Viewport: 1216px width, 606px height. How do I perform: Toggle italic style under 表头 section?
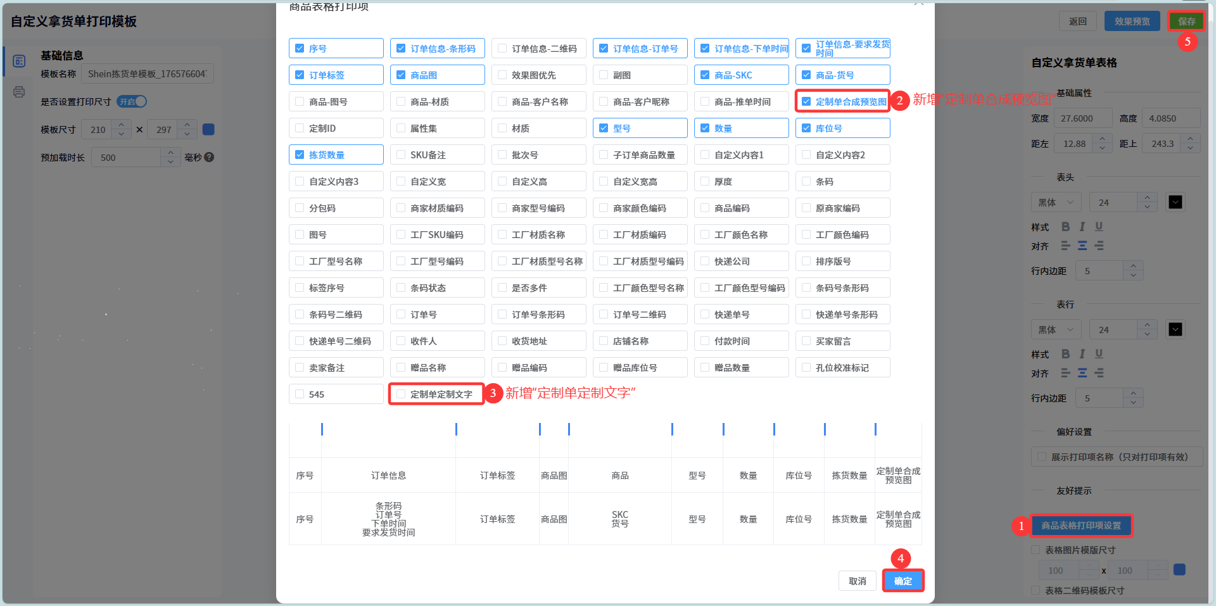1082,227
